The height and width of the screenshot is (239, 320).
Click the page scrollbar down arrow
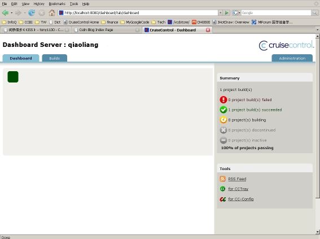pos(318,232)
